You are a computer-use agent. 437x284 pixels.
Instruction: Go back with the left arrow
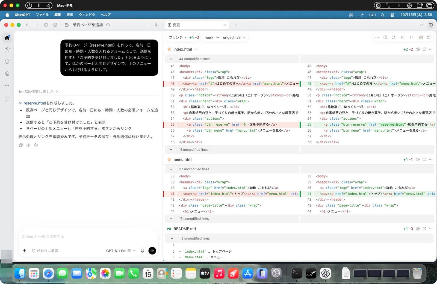coord(28,25)
